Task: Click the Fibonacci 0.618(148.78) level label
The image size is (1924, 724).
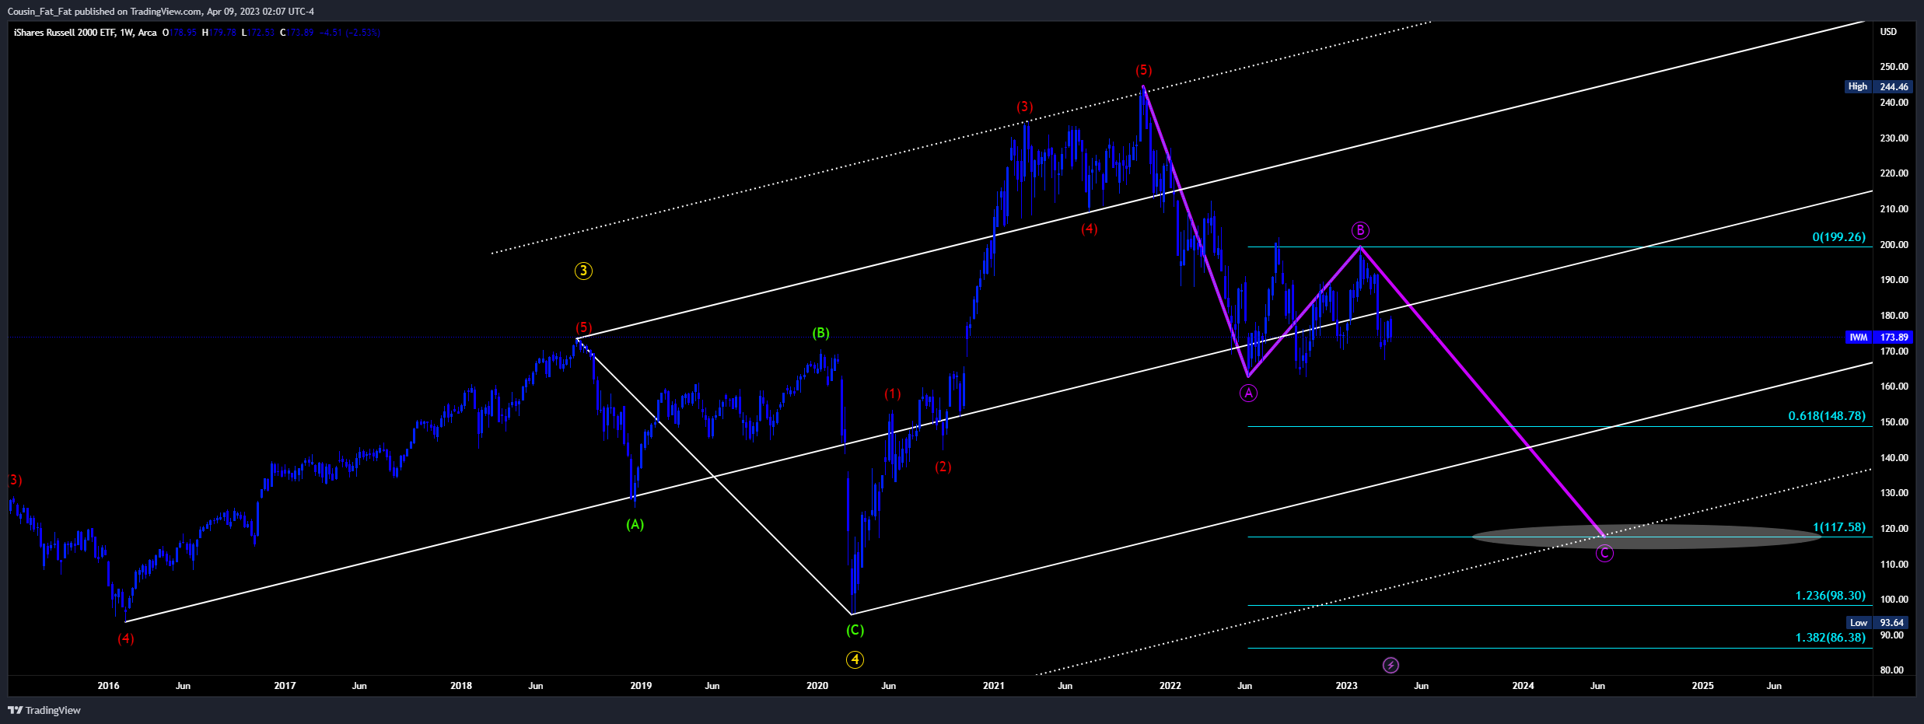Action: 1827,416
